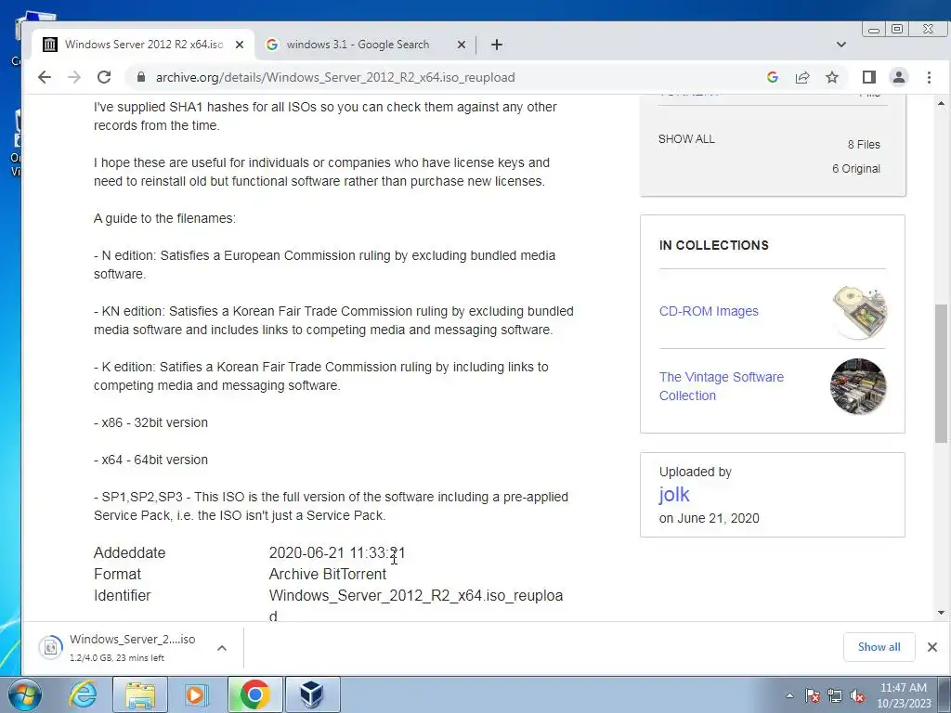
Task: Expand download options for Windows_Server iso
Action: coord(222,648)
